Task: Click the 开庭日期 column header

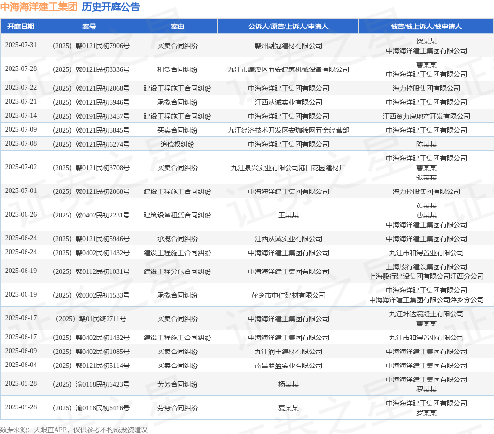Action: pos(21,27)
